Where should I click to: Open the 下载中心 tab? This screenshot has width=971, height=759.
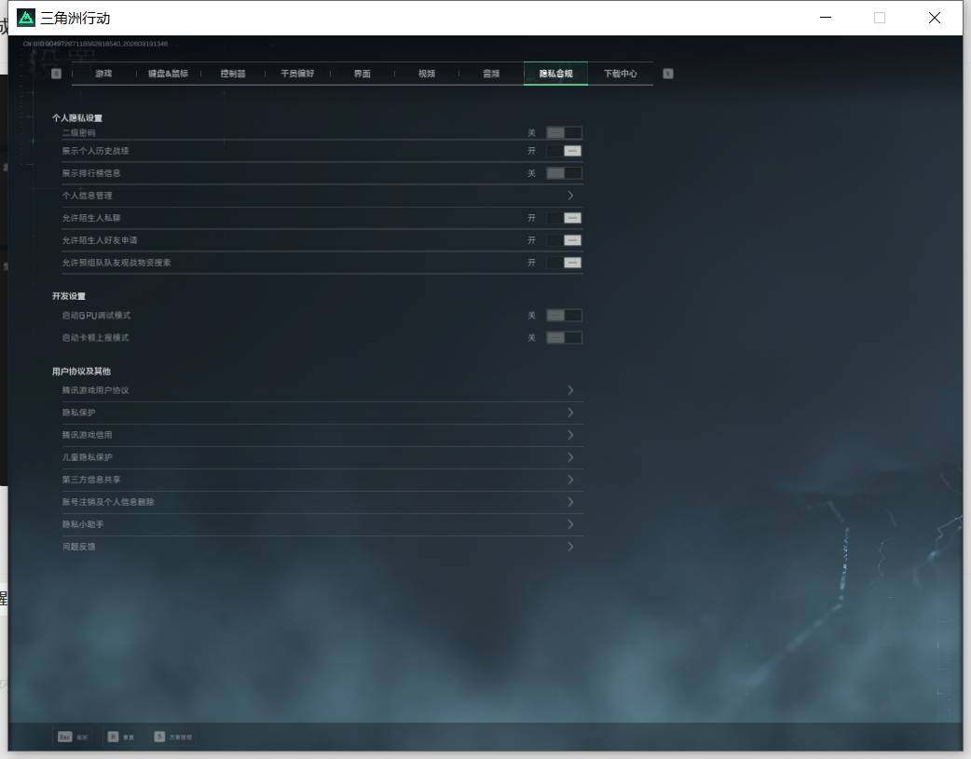coord(621,74)
